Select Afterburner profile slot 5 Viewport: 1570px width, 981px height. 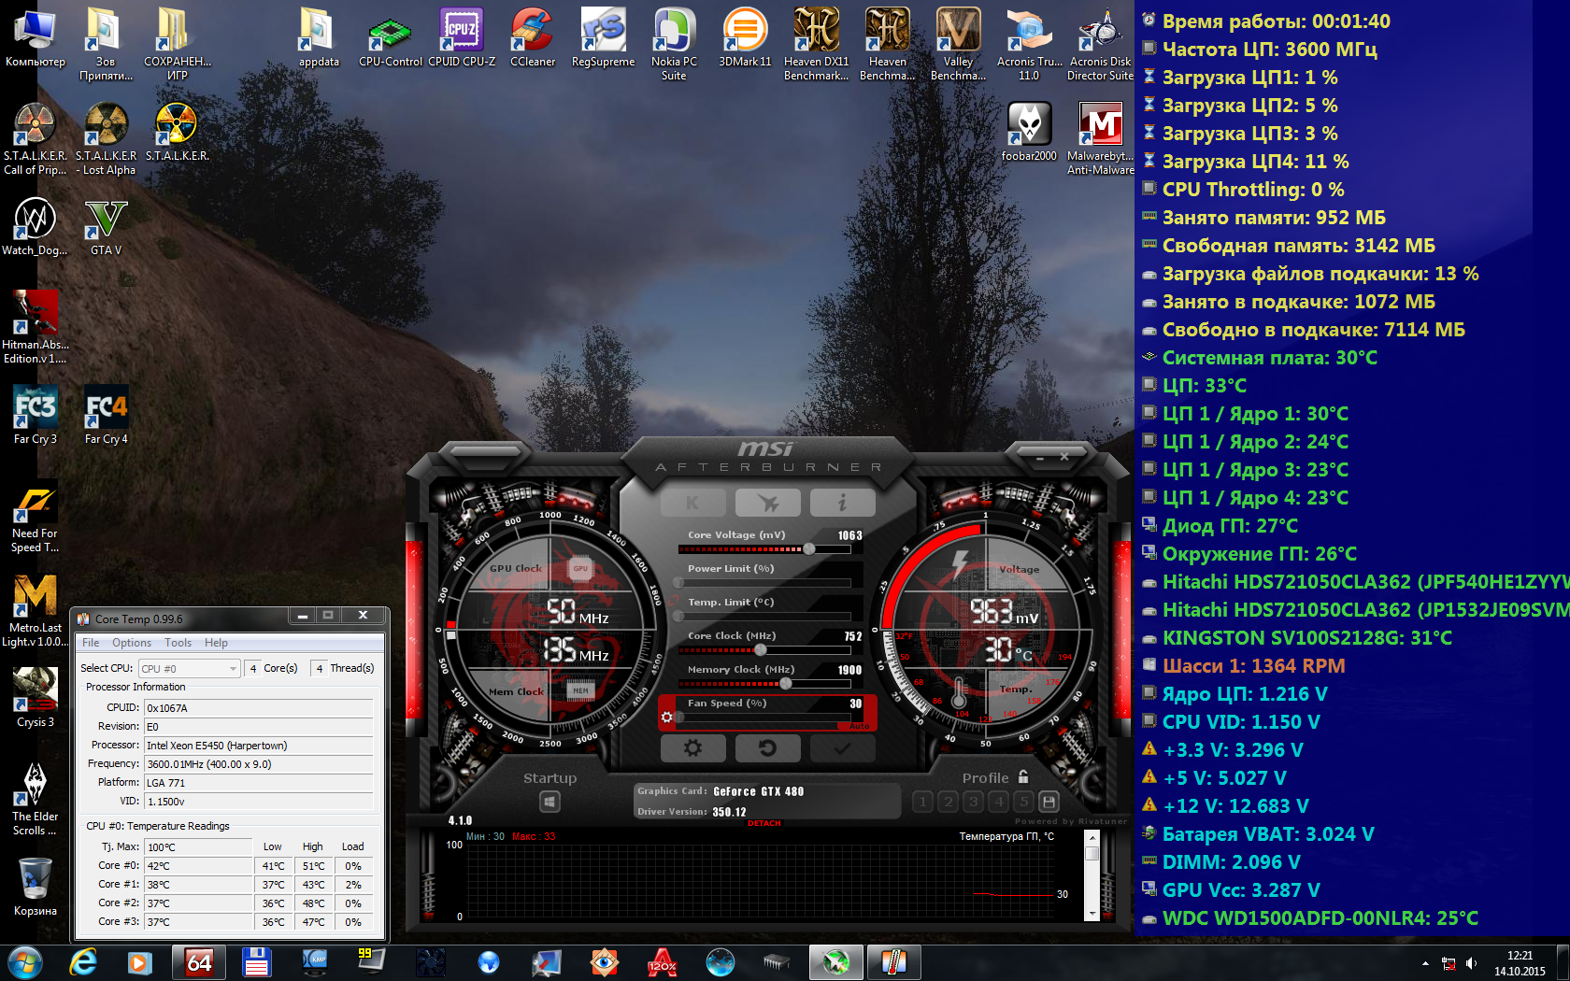1024,802
